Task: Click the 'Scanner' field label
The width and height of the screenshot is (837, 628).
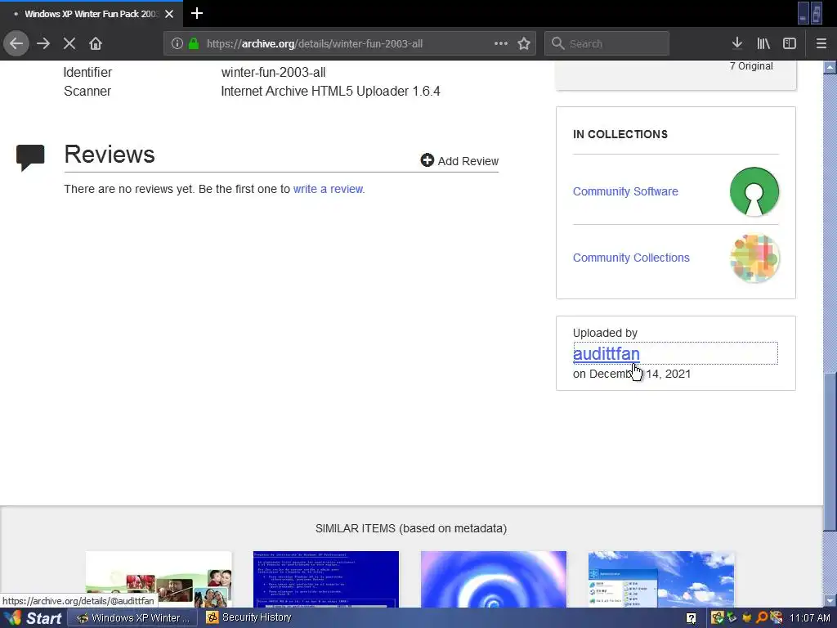Action: 87,92
